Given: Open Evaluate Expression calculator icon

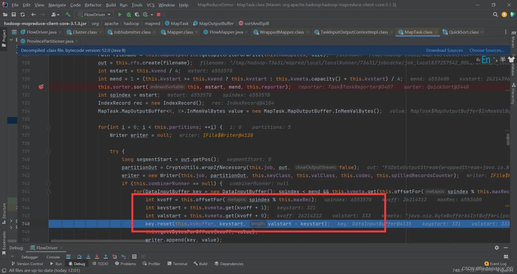Looking at the screenshot, I should click(x=134, y=257).
